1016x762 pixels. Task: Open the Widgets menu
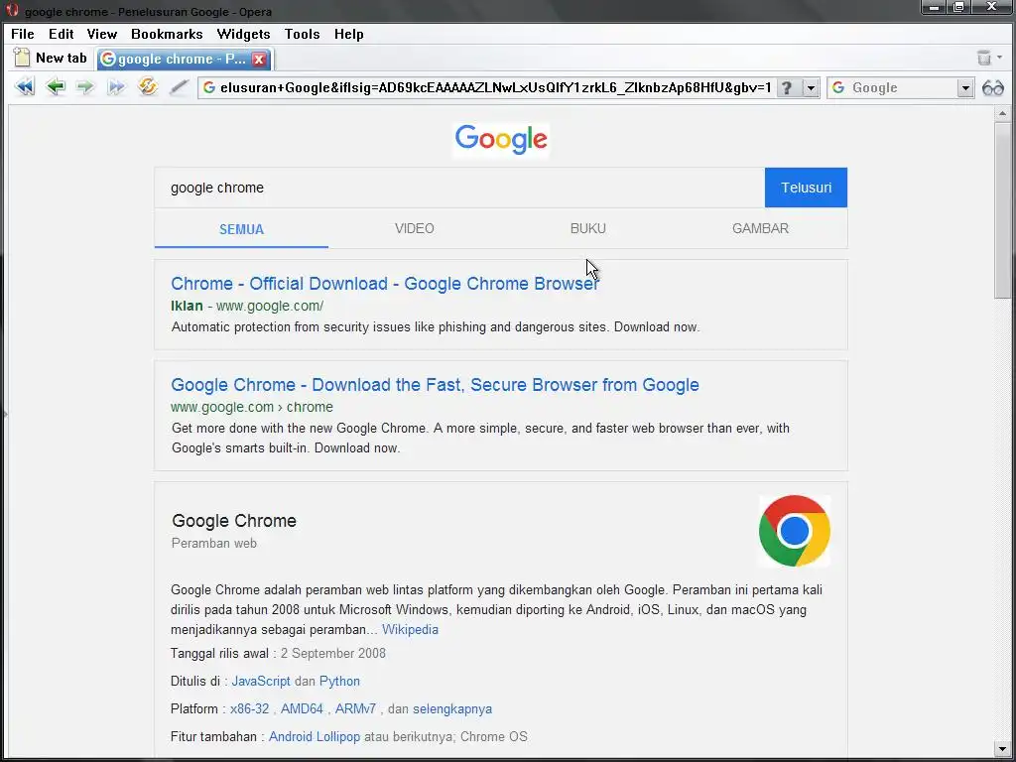[x=243, y=34]
